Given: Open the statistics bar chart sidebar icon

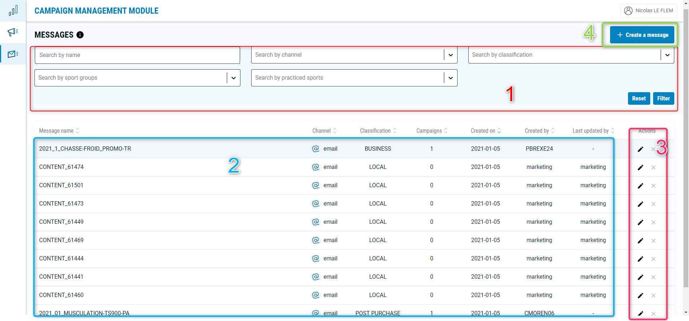Looking at the screenshot, I should point(13,10).
